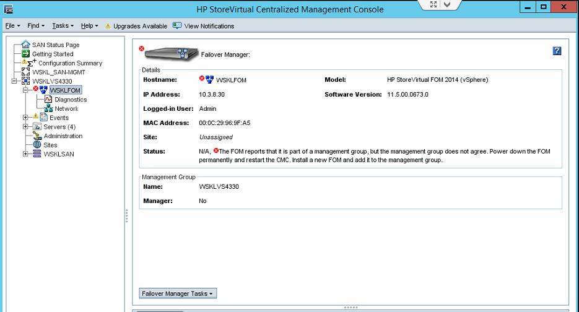Select SAN Status Page in the tree
Screen dimensions: 579x312
tap(56, 45)
